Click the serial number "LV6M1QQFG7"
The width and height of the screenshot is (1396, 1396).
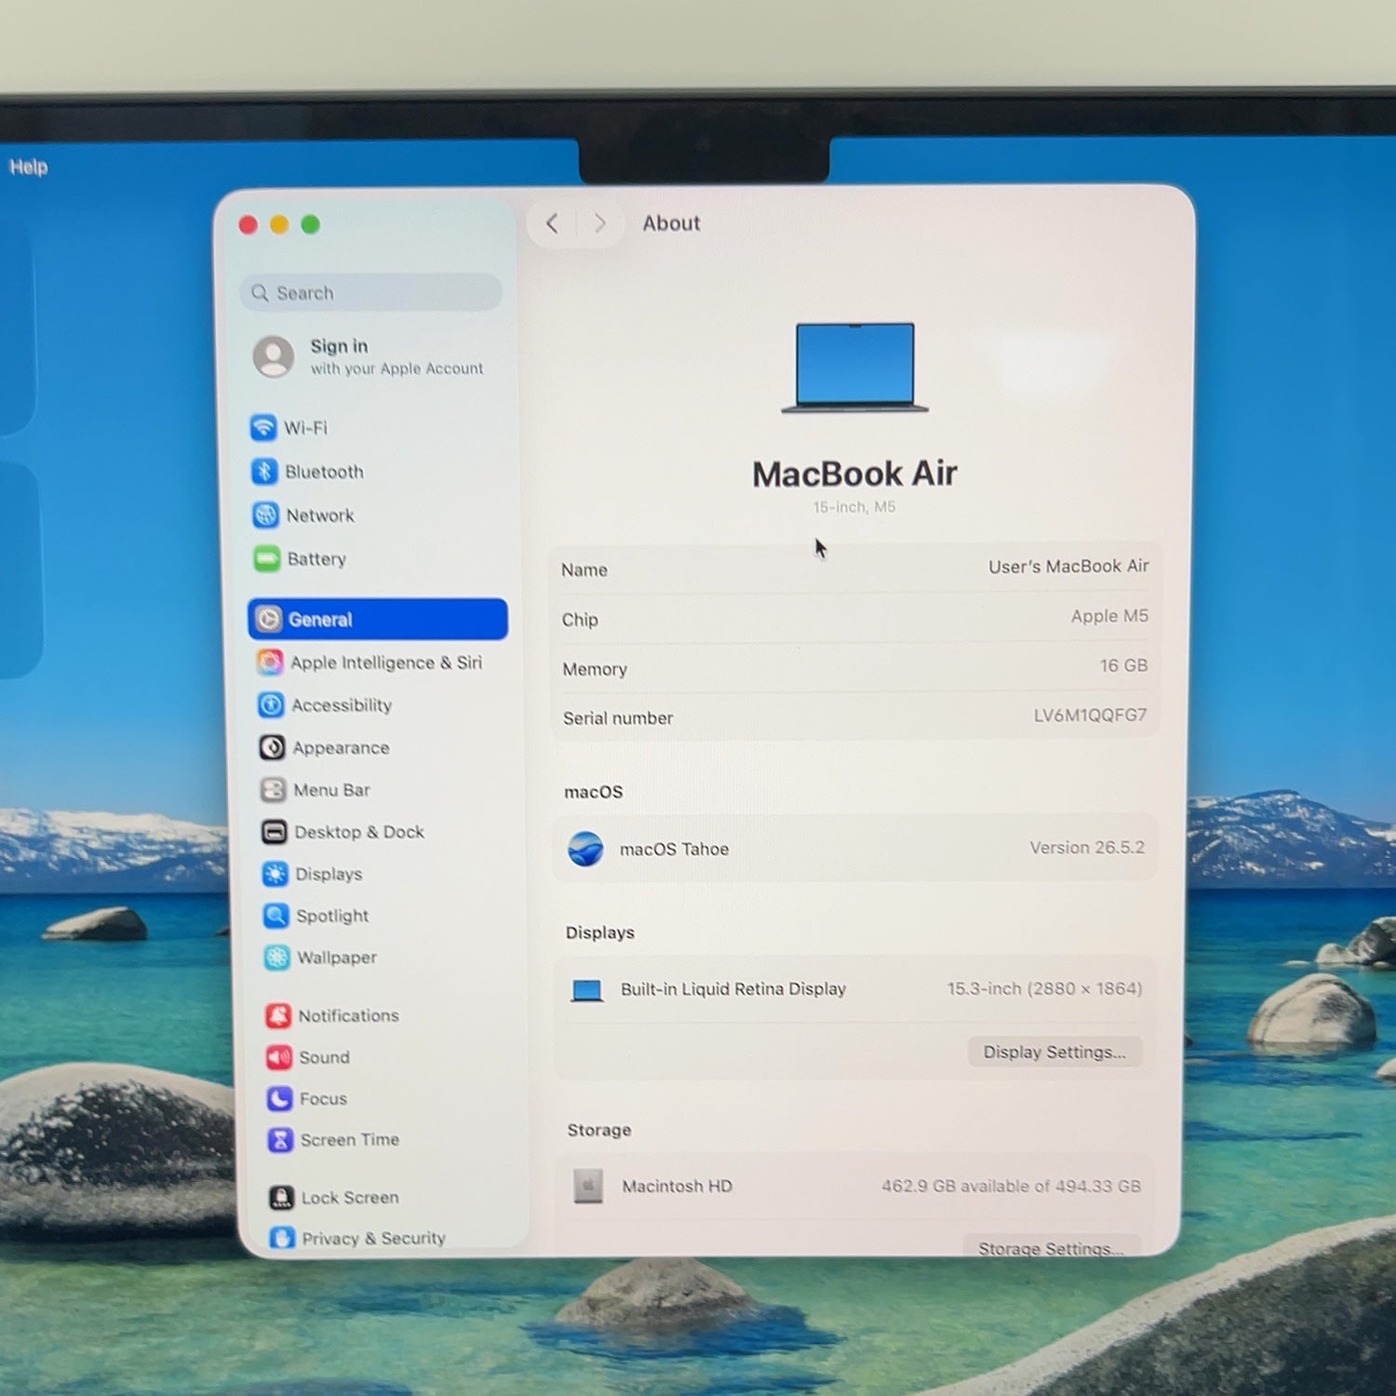tap(1090, 715)
